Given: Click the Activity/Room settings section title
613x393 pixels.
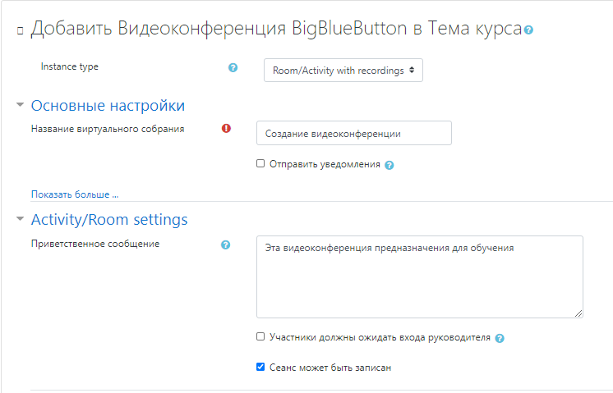Looking at the screenshot, I should (x=109, y=220).
